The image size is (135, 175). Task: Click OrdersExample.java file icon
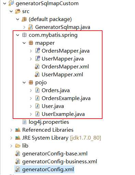[x=37, y=98]
